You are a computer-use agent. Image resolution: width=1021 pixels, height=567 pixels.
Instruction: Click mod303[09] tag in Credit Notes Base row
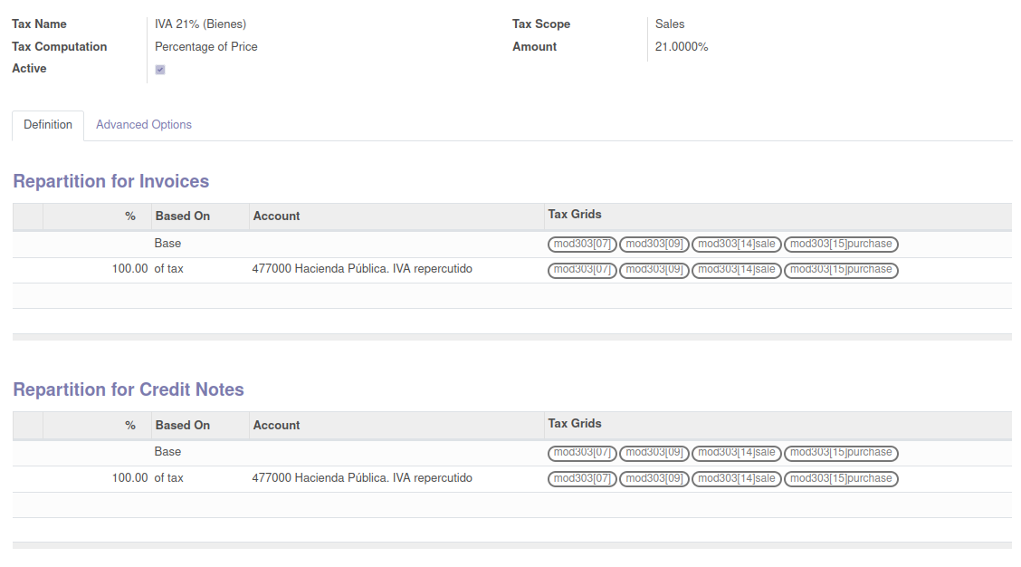pos(654,453)
